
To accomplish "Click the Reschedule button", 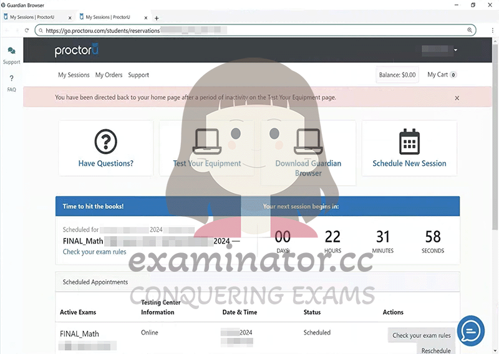I will pos(436,350).
